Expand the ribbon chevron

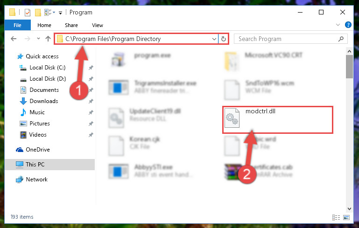point(338,25)
